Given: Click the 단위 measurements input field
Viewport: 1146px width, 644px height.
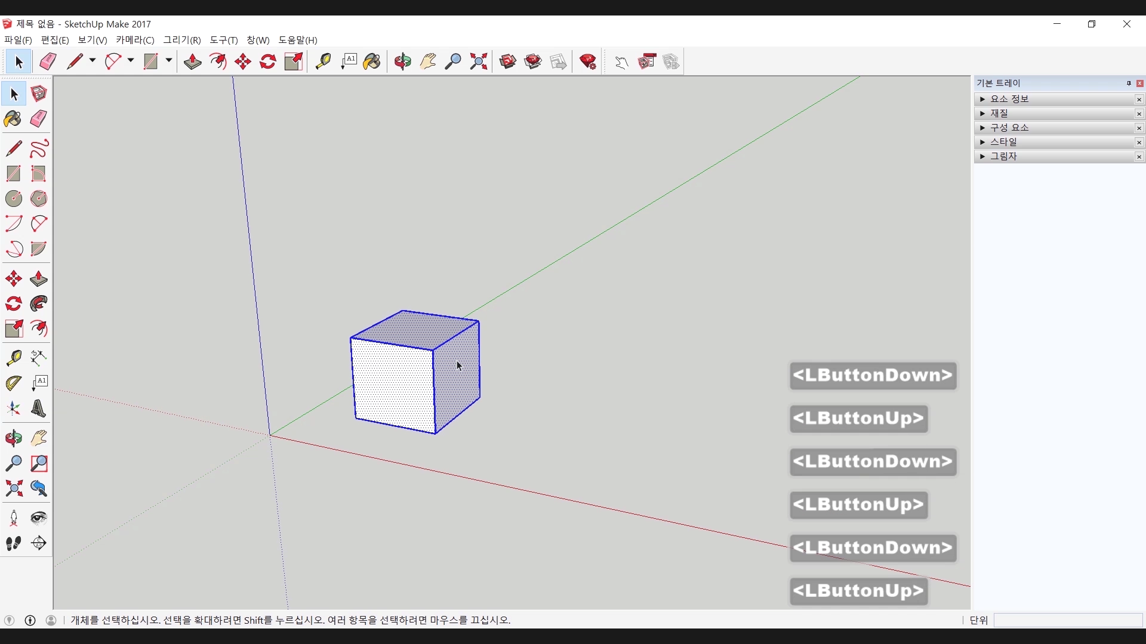Looking at the screenshot, I should (x=1067, y=620).
